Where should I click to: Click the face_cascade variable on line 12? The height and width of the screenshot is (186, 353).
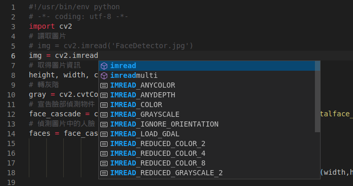(x=55, y=114)
